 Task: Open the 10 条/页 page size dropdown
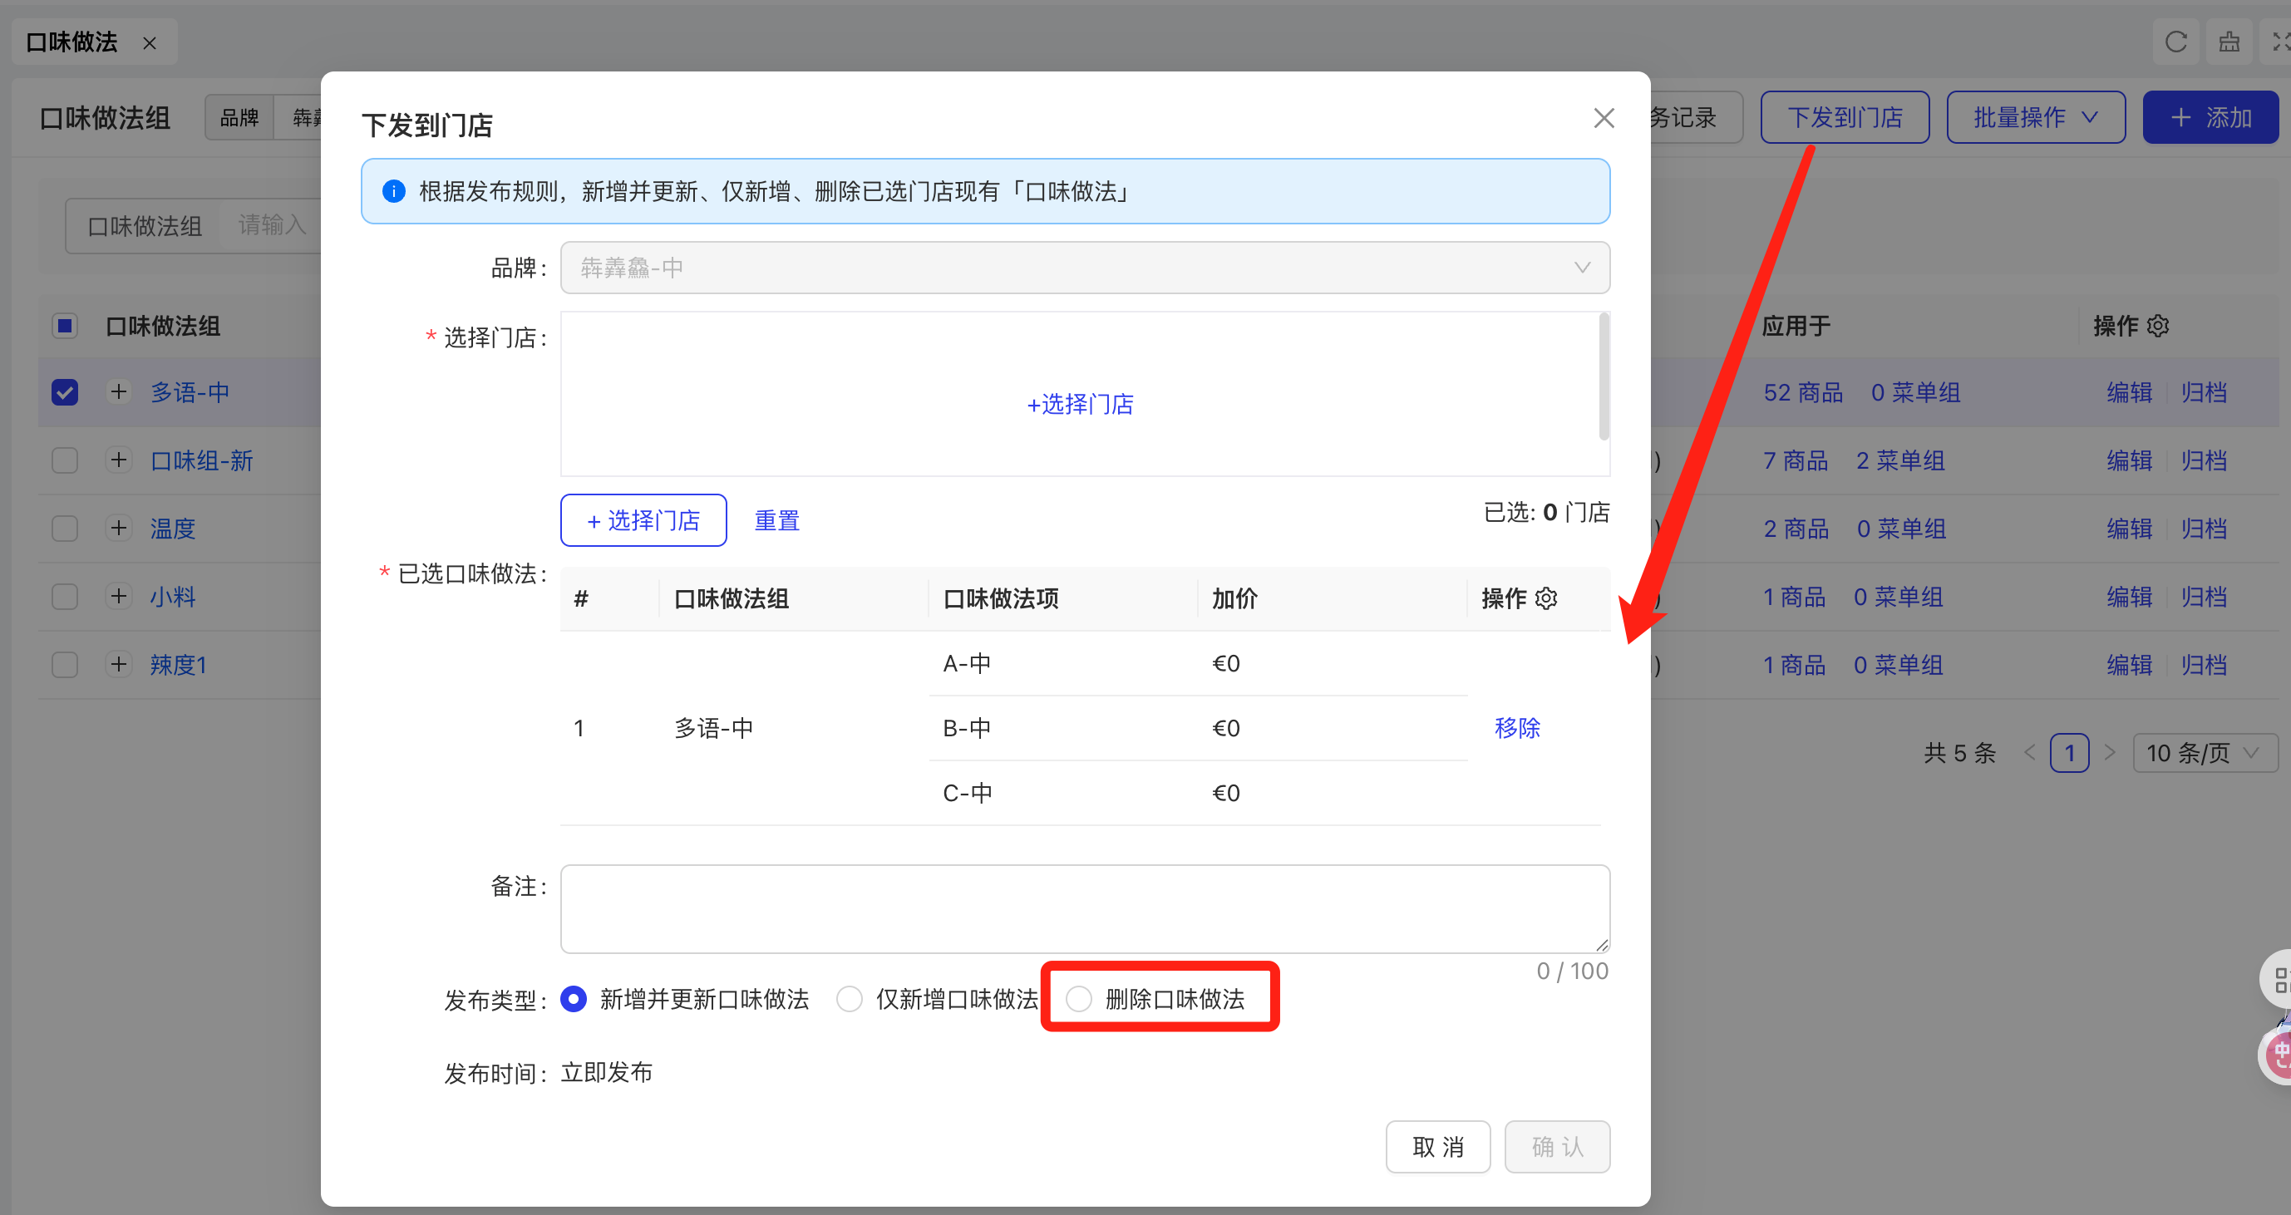(x=2204, y=753)
